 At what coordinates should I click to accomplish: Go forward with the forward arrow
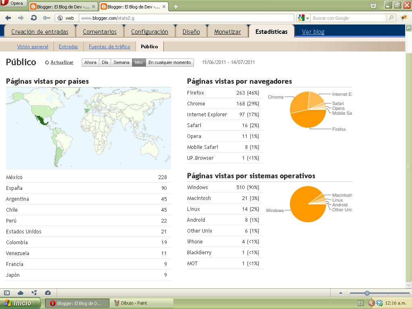[21, 18]
